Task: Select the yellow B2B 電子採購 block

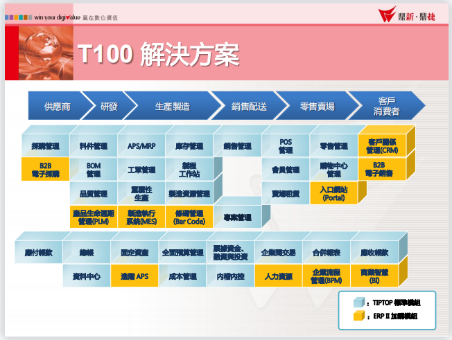Action: click(46, 169)
